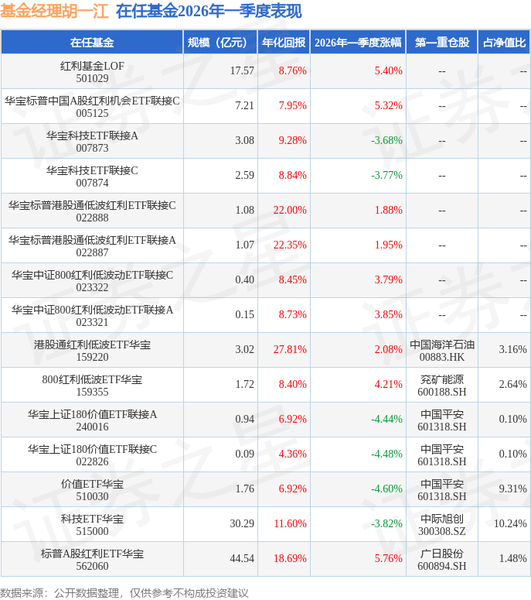This screenshot has height=600, width=531.
Task: Click net value ratio 2.64%
Action: click(512, 384)
